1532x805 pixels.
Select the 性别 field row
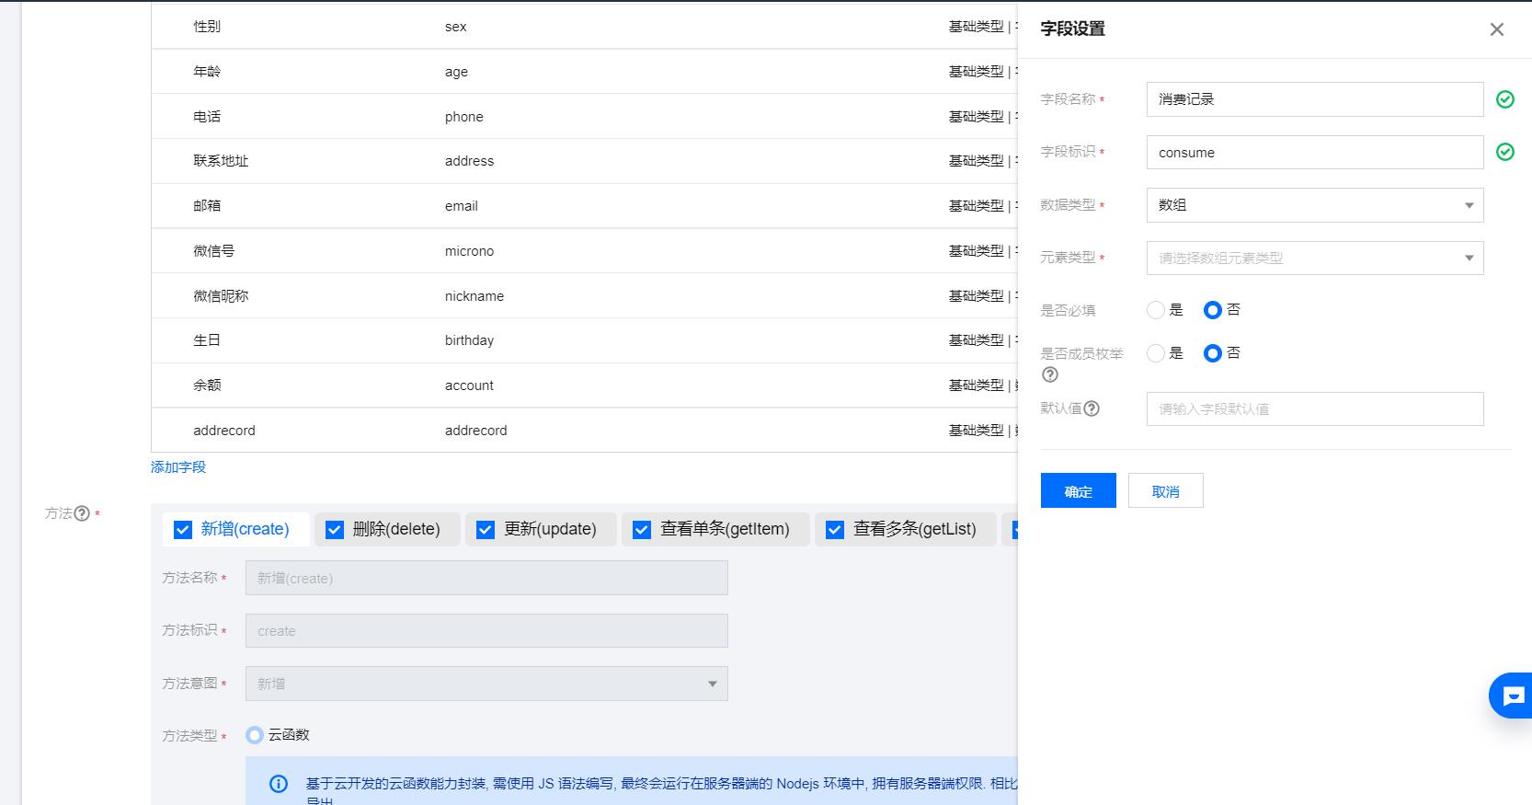(584, 27)
